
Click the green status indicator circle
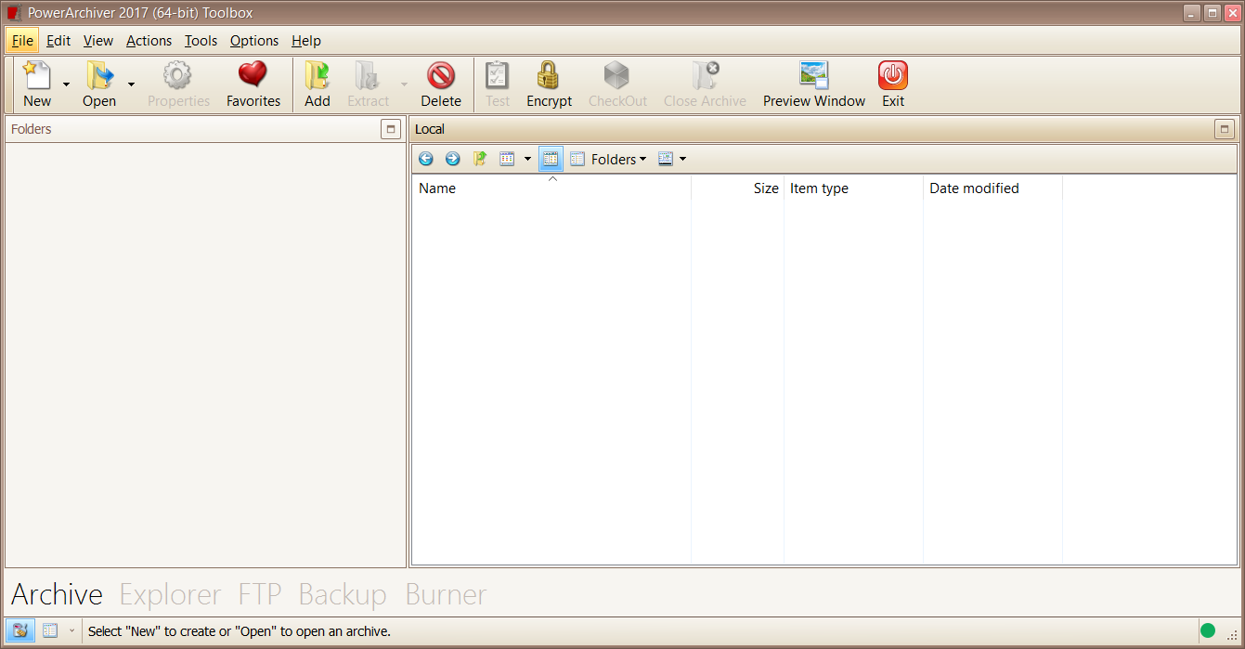coord(1208,630)
